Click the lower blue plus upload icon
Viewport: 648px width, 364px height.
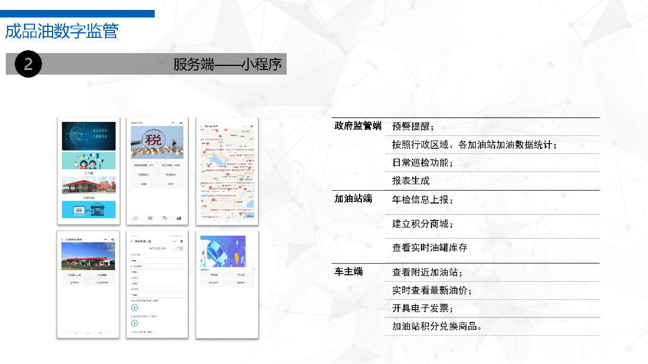click(134, 323)
